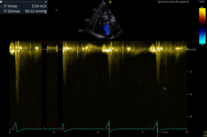Click the Soft color map label
Image resolution: width=207 pixels, height=137 pixels.
201,2
